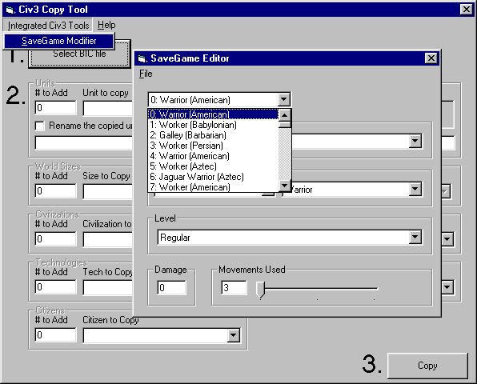Expand the Citizen to Copy dropdown
Image resolution: width=477 pixels, height=384 pixels.
(x=234, y=335)
